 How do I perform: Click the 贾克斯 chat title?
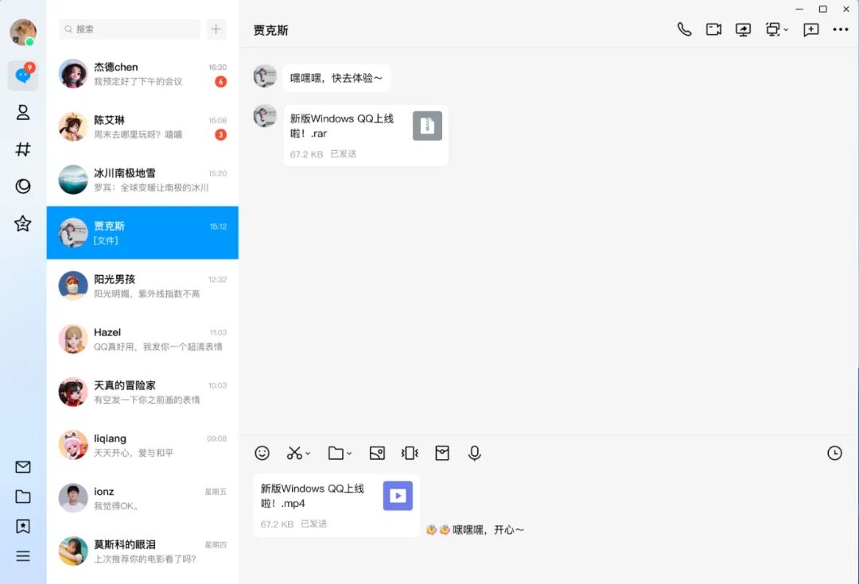[x=270, y=30]
